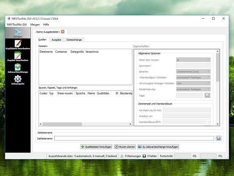Image resolution: width=234 pixels, height=176 pixels.
Task: Expand the Sprache dropdown
Action: click(x=193, y=72)
